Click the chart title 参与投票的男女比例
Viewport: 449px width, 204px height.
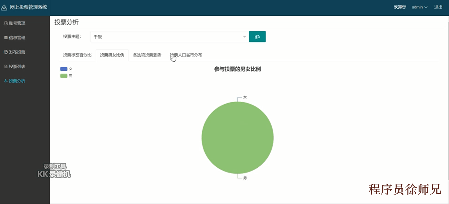click(237, 69)
